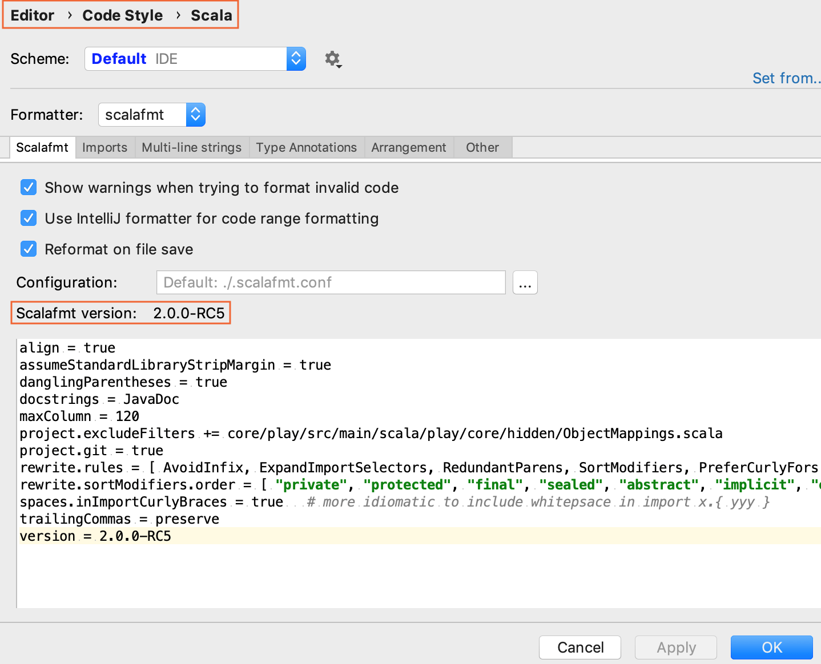821x664 pixels.
Task: Click the Scheme dropdown stepper arrows
Action: point(295,58)
